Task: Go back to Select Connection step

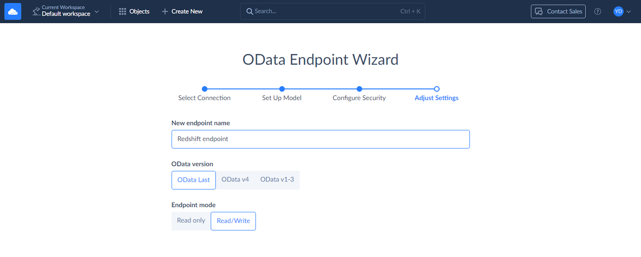Action: tap(204, 89)
